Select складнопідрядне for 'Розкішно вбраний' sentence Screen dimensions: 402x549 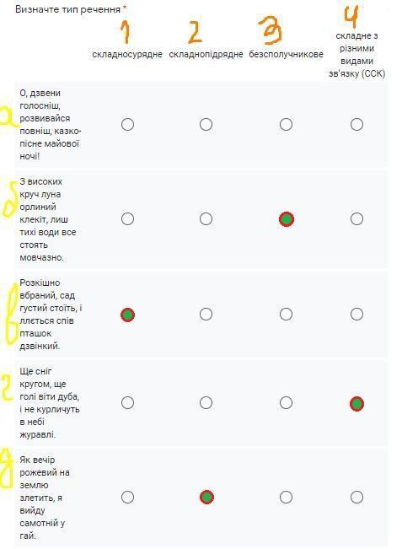206,314
